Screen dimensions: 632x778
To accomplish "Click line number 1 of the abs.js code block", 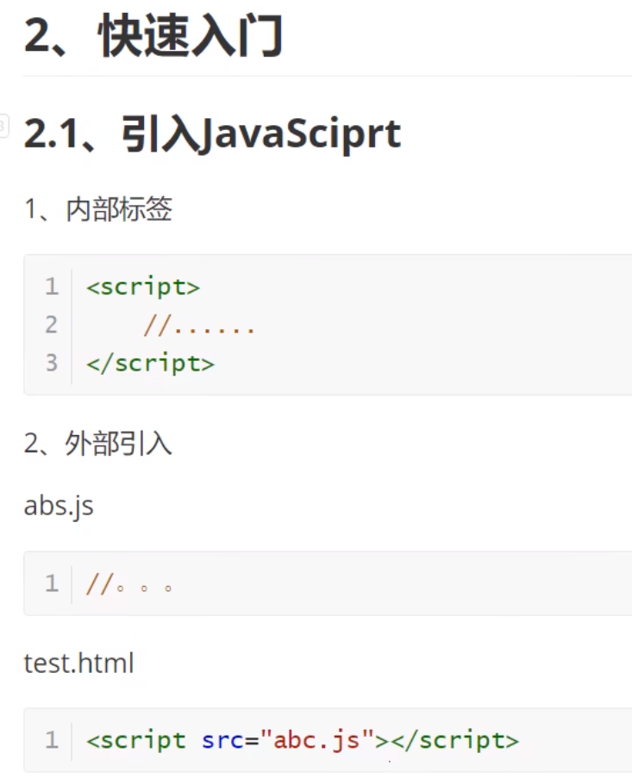I will coord(52,584).
